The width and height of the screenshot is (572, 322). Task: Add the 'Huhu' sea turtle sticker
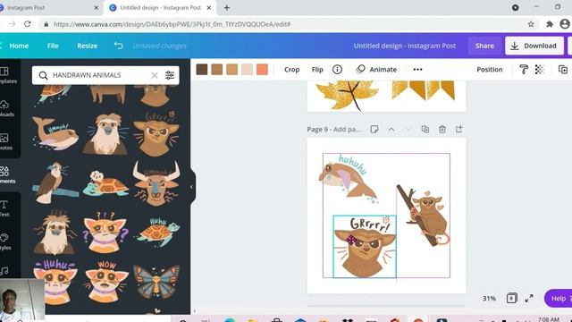click(x=157, y=232)
